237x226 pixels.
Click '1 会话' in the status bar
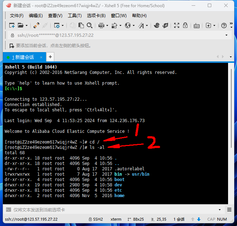(x=179, y=219)
